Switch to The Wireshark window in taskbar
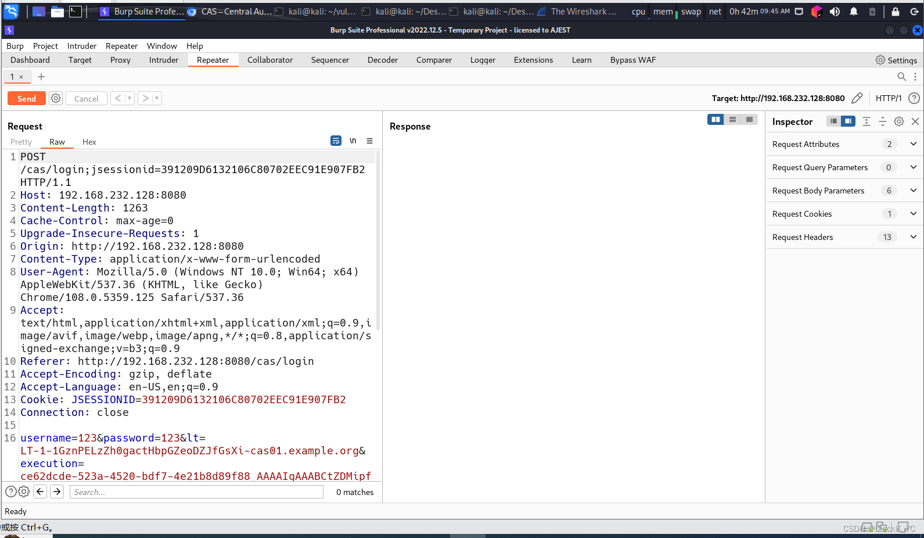 point(578,11)
